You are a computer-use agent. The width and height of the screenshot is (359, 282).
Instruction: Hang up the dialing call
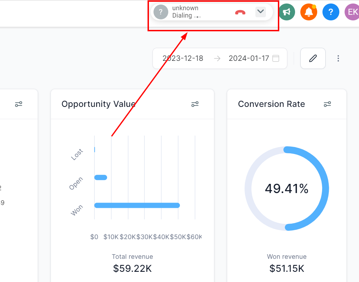coord(240,12)
